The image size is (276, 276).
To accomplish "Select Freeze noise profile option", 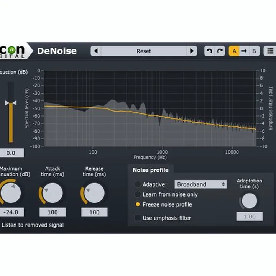I will pyautogui.click(x=138, y=204).
